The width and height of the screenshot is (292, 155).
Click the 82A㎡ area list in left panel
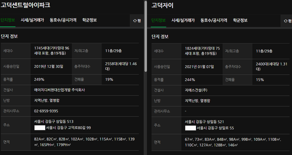pyautogui.click(x=84, y=142)
